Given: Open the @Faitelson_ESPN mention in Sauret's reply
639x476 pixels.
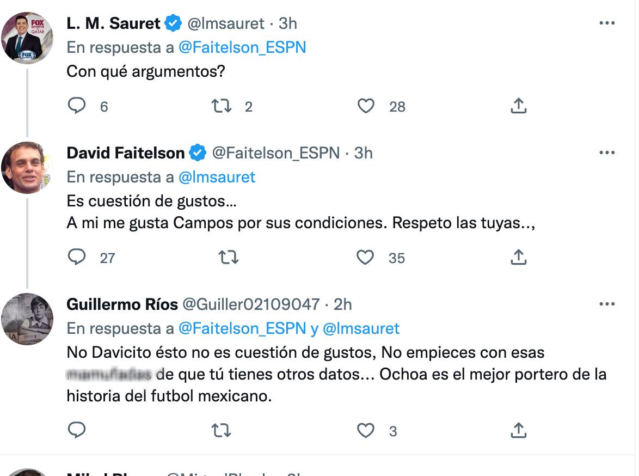Looking at the screenshot, I should [x=242, y=47].
